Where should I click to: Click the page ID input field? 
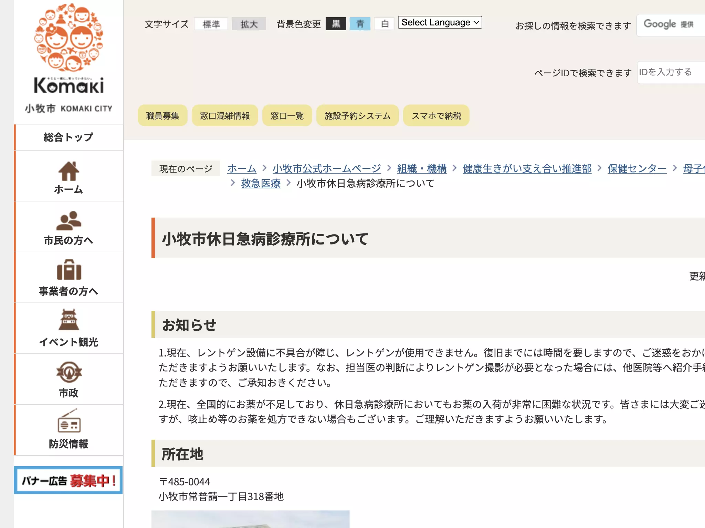click(671, 72)
